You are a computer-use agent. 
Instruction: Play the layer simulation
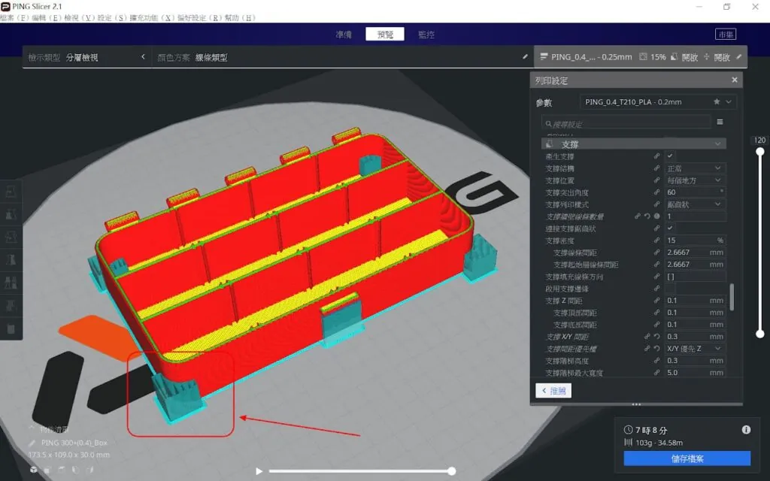click(x=259, y=471)
